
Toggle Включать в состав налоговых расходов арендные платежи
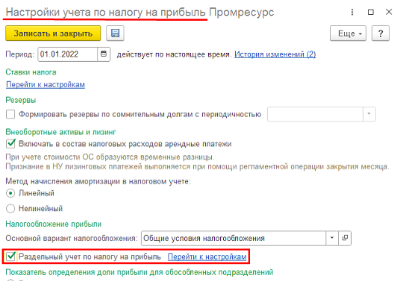coord(10,144)
